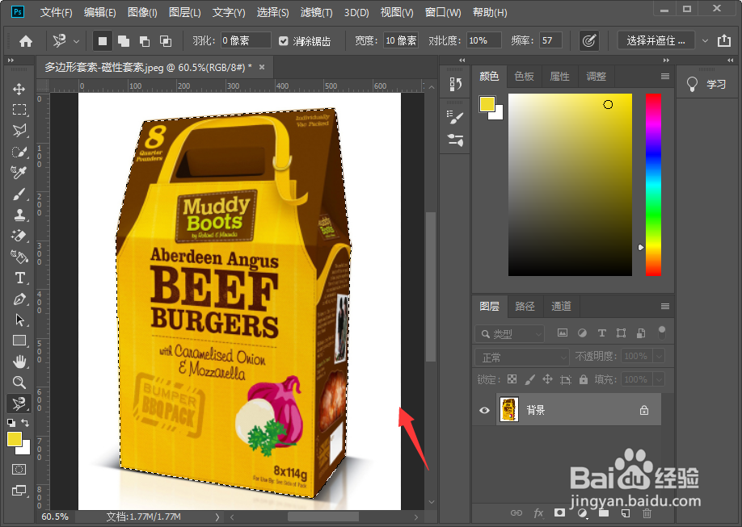Select the Rectangular Marquee tool
This screenshot has height=527, width=742.
[19, 110]
